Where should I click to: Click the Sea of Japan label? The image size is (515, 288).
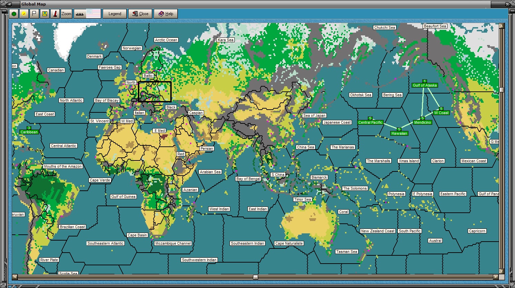(314, 115)
